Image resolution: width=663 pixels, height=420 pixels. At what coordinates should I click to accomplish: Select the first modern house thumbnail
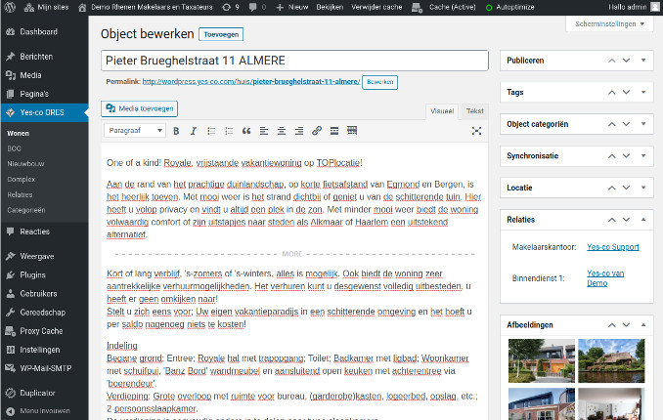(x=542, y=360)
